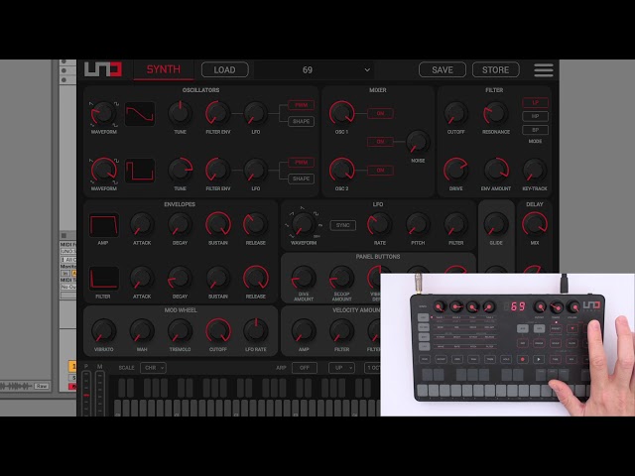Click the AMP envelope ATTACK knob
The image size is (635, 476).
pos(142,224)
